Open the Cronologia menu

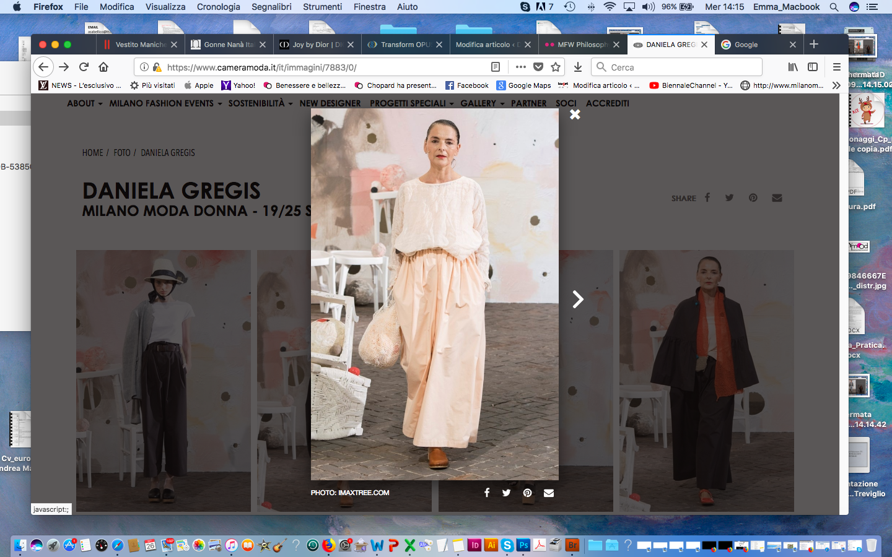tap(218, 7)
